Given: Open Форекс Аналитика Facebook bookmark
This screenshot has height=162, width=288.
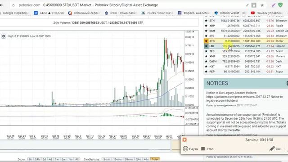Looking at the screenshot, I should [x=193, y=13].
